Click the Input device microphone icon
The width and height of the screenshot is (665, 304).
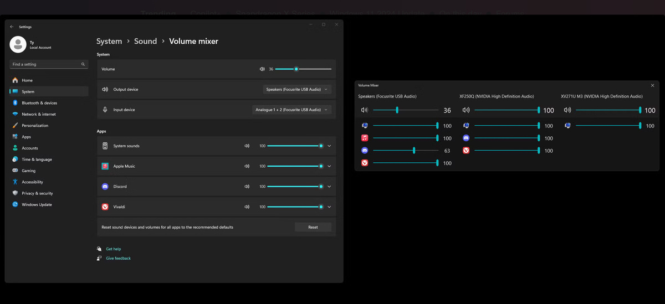point(105,110)
